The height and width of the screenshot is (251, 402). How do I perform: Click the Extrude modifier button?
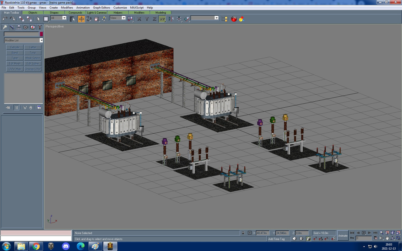15,47
